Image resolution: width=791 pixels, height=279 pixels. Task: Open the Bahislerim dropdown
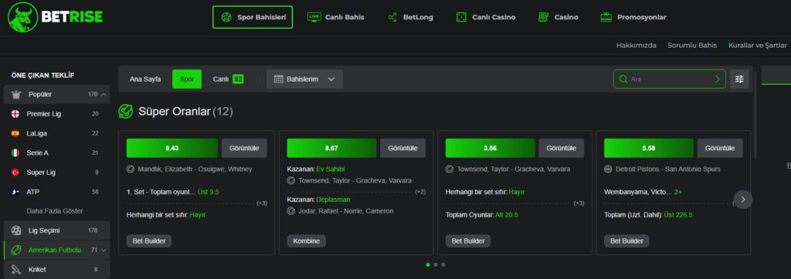pyautogui.click(x=304, y=79)
